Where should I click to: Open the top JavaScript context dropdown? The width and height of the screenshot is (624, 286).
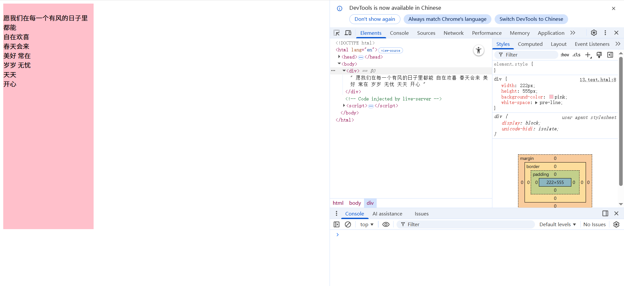click(x=367, y=225)
